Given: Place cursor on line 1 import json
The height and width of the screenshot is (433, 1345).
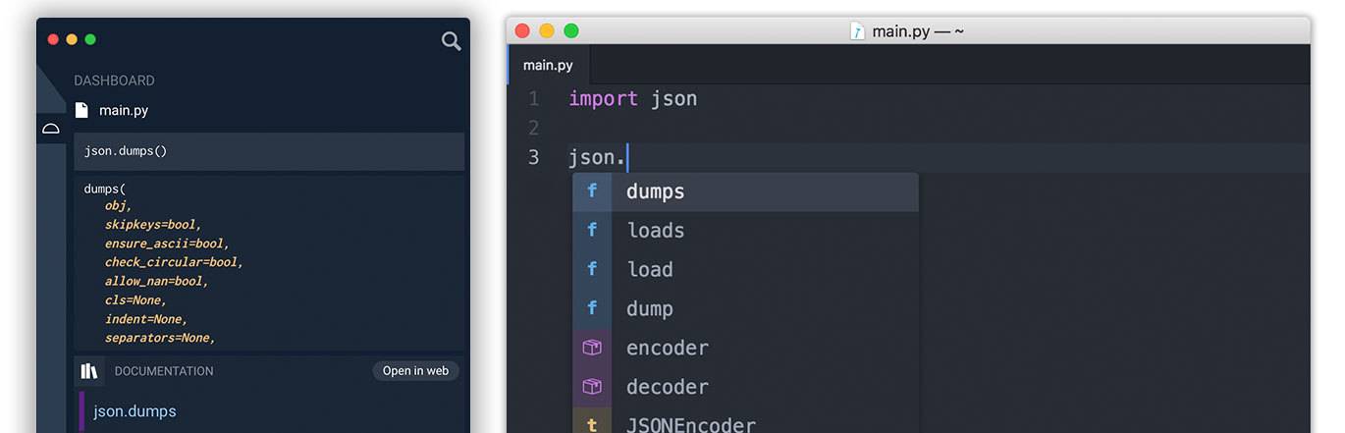Looking at the screenshot, I should tap(633, 98).
